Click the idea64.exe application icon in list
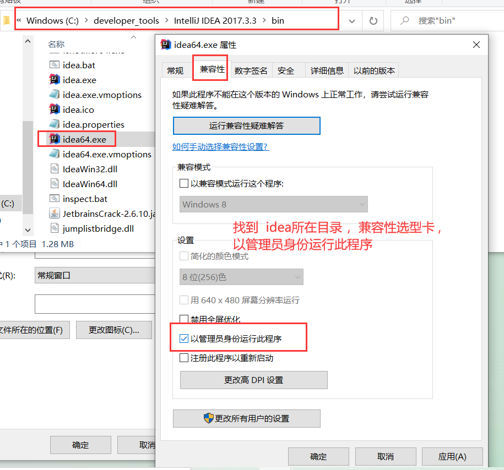 click(x=55, y=139)
